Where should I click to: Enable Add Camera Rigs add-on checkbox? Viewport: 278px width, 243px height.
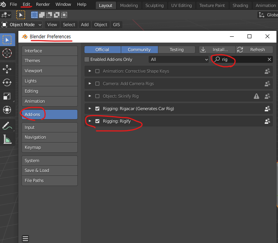[x=97, y=84]
